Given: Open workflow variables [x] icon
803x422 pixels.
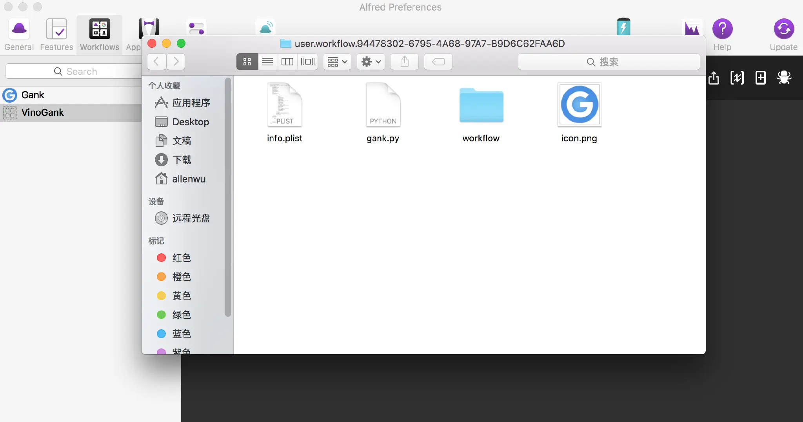Looking at the screenshot, I should [737, 78].
